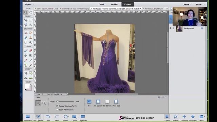Select the Rectangular Marquee tool
217x122 pixels.
[31, 20]
